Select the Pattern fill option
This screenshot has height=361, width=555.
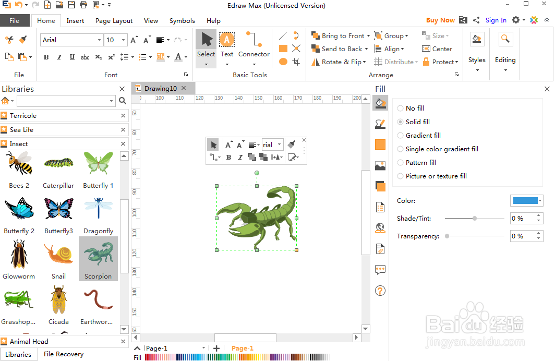(x=417, y=162)
